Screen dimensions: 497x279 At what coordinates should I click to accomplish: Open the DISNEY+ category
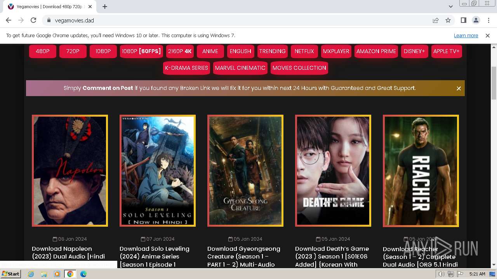pyautogui.click(x=415, y=51)
